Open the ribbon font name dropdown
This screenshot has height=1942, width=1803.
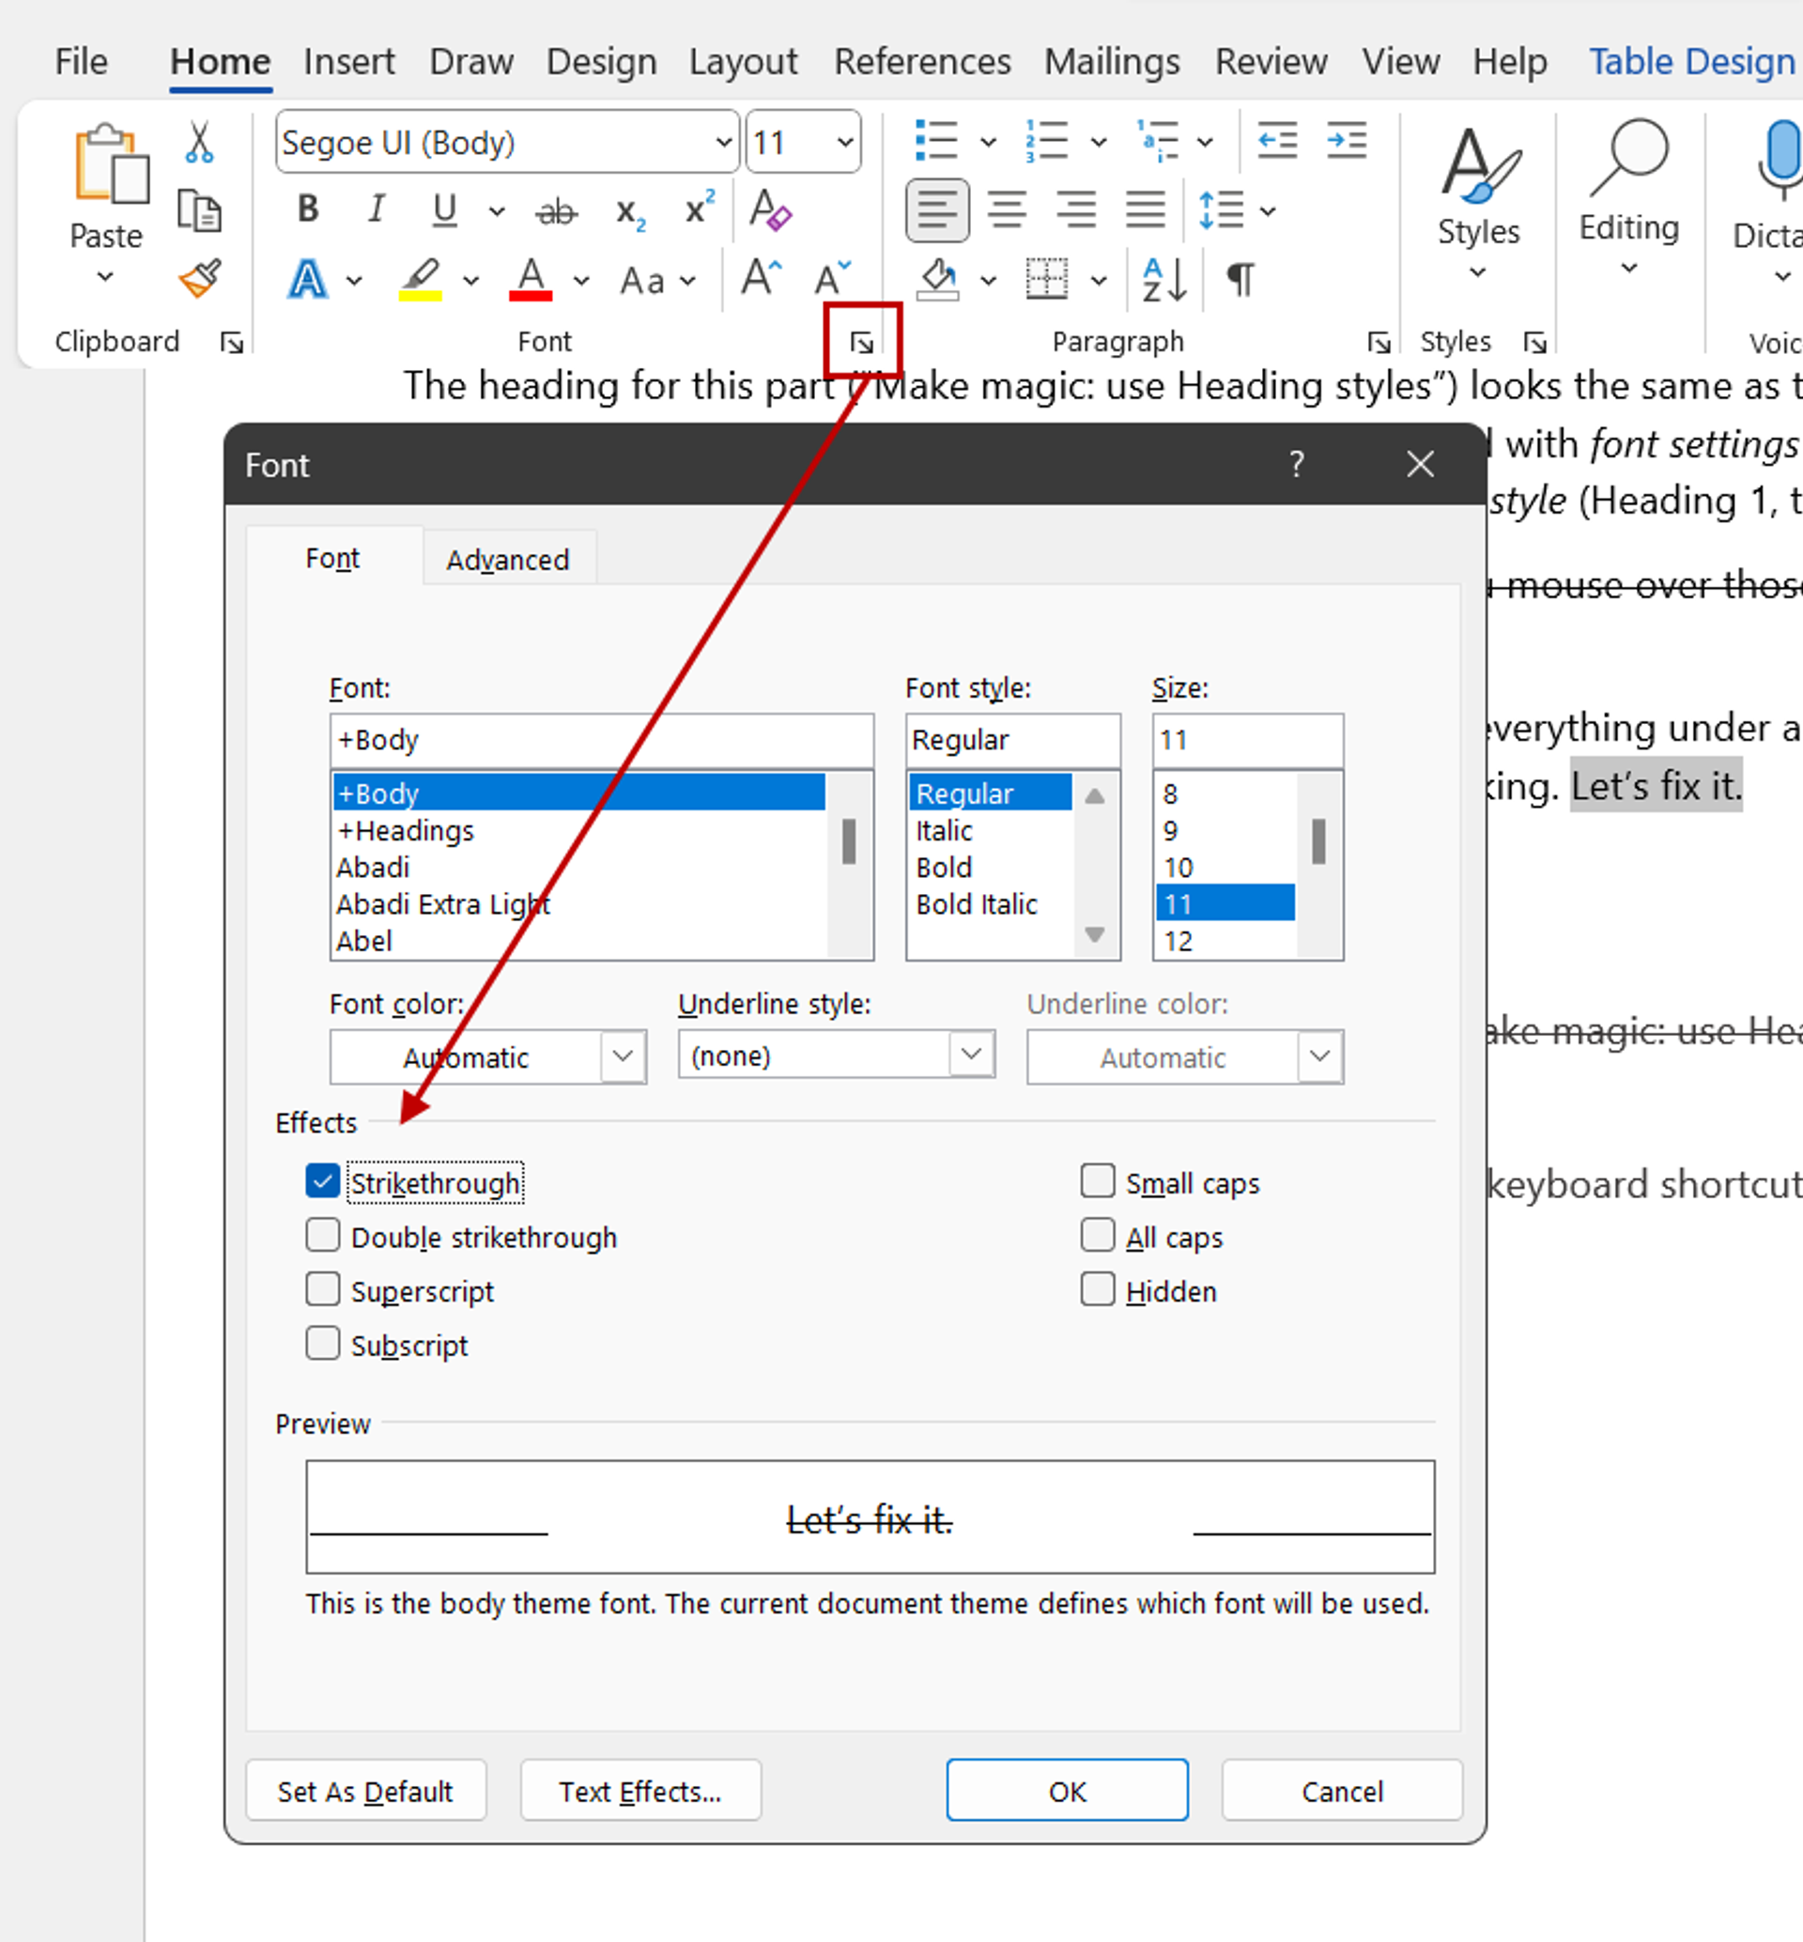point(723,143)
